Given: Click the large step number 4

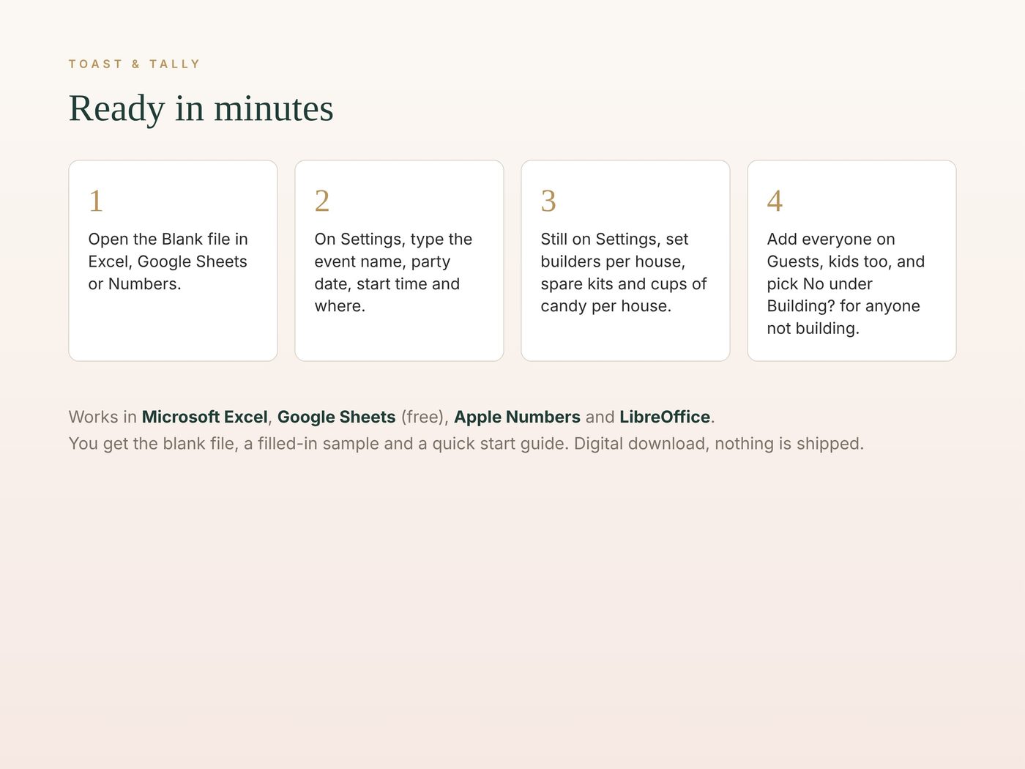Looking at the screenshot, I should (775, 201).
